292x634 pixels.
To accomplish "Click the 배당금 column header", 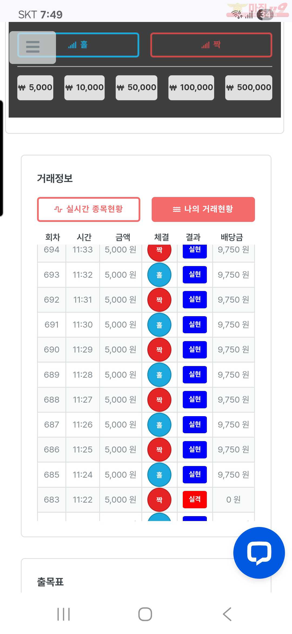I will (232, 237).
